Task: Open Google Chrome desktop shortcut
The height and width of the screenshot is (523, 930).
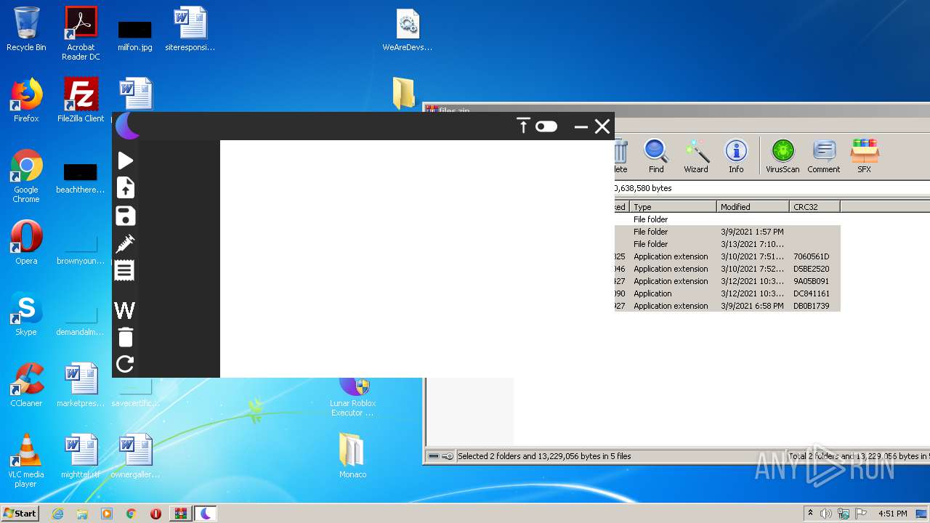Action: coord(26,177)
